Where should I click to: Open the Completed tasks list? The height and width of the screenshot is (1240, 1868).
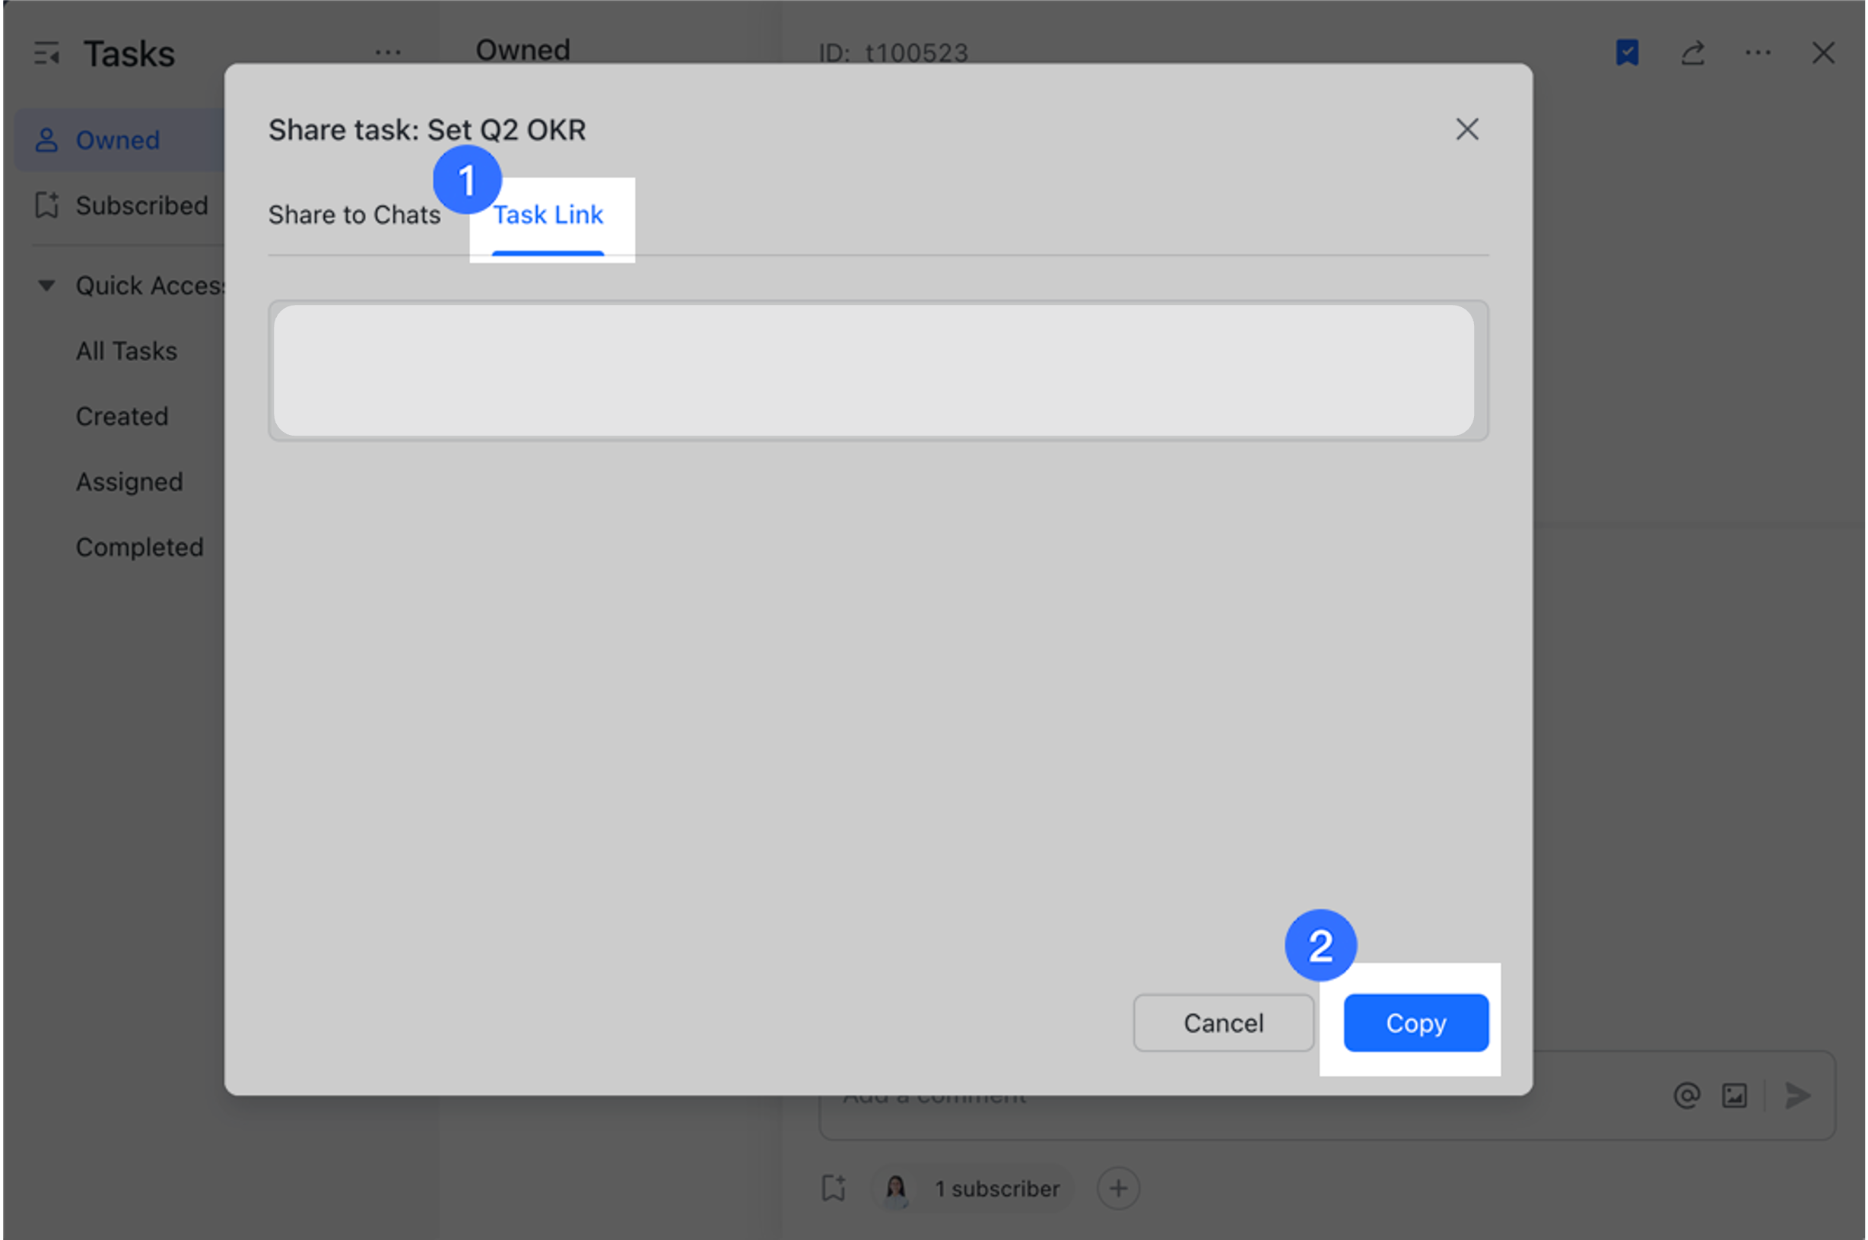pyautogui.click(x=140, y=547)
